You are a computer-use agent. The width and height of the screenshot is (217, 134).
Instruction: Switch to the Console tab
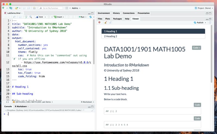pyautogui.click(x=8, y=106)
